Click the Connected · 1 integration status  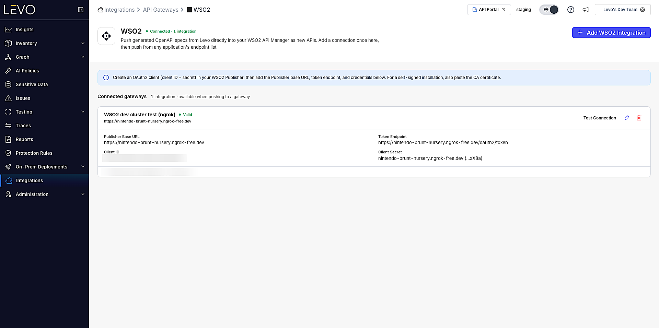tap(173, 31)
